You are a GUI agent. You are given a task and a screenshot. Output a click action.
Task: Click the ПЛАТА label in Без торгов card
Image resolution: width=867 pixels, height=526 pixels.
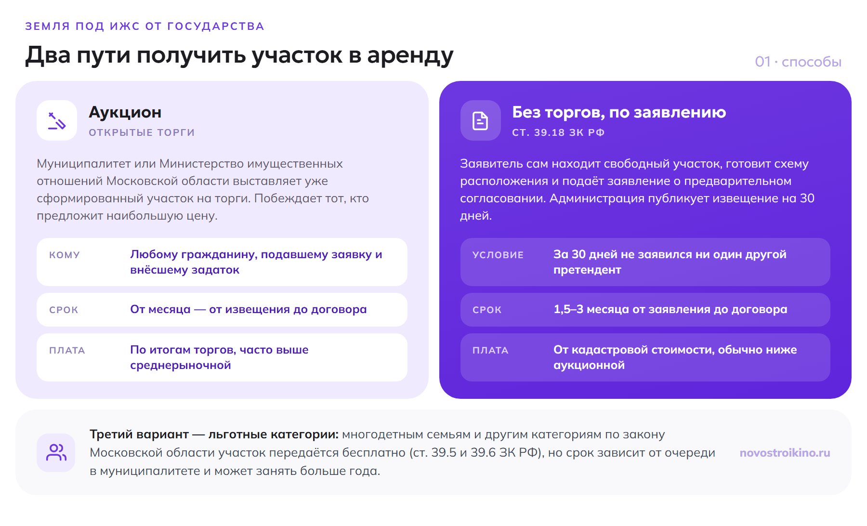pos(490,350)
